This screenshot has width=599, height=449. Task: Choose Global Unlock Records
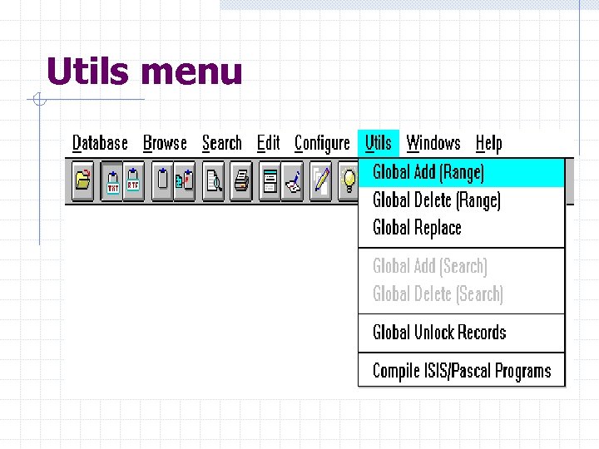coord(462,333)
